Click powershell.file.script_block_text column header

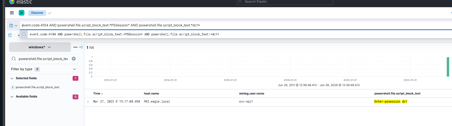point(397,94)
